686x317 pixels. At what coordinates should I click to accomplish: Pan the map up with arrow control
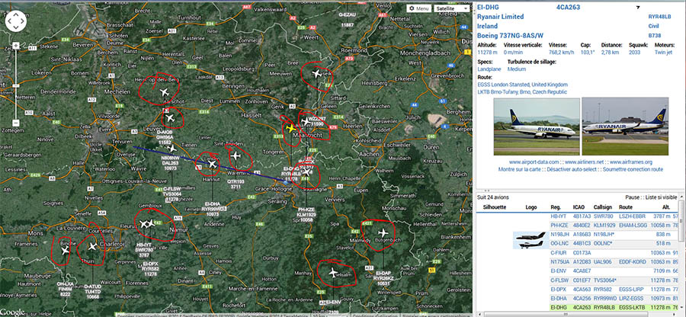pyautogui.click(x=16, y=15)
